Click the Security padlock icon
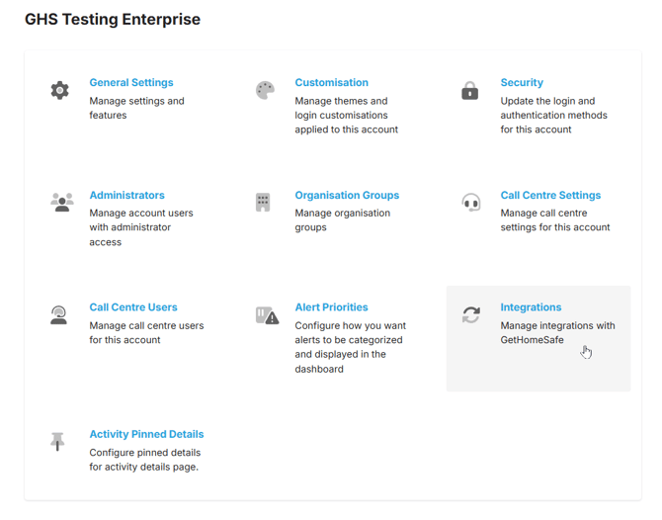Viewport: 662px width, 520px height. tap(470, 91)
